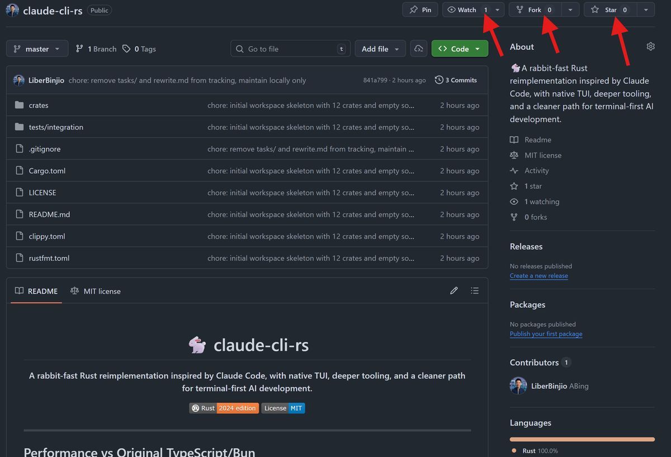Open the master branch selector
The width and height of the screenshot is (671, 457).
[37, 49]
